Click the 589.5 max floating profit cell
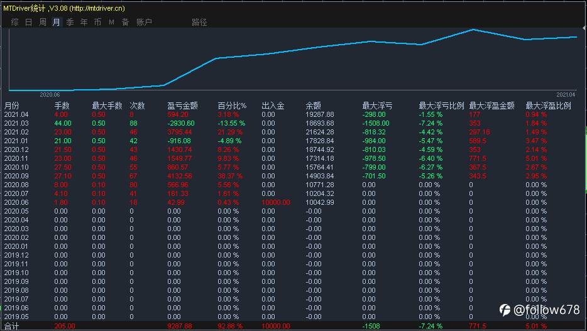Screen dimensions: 587x331 click(478, 141)
